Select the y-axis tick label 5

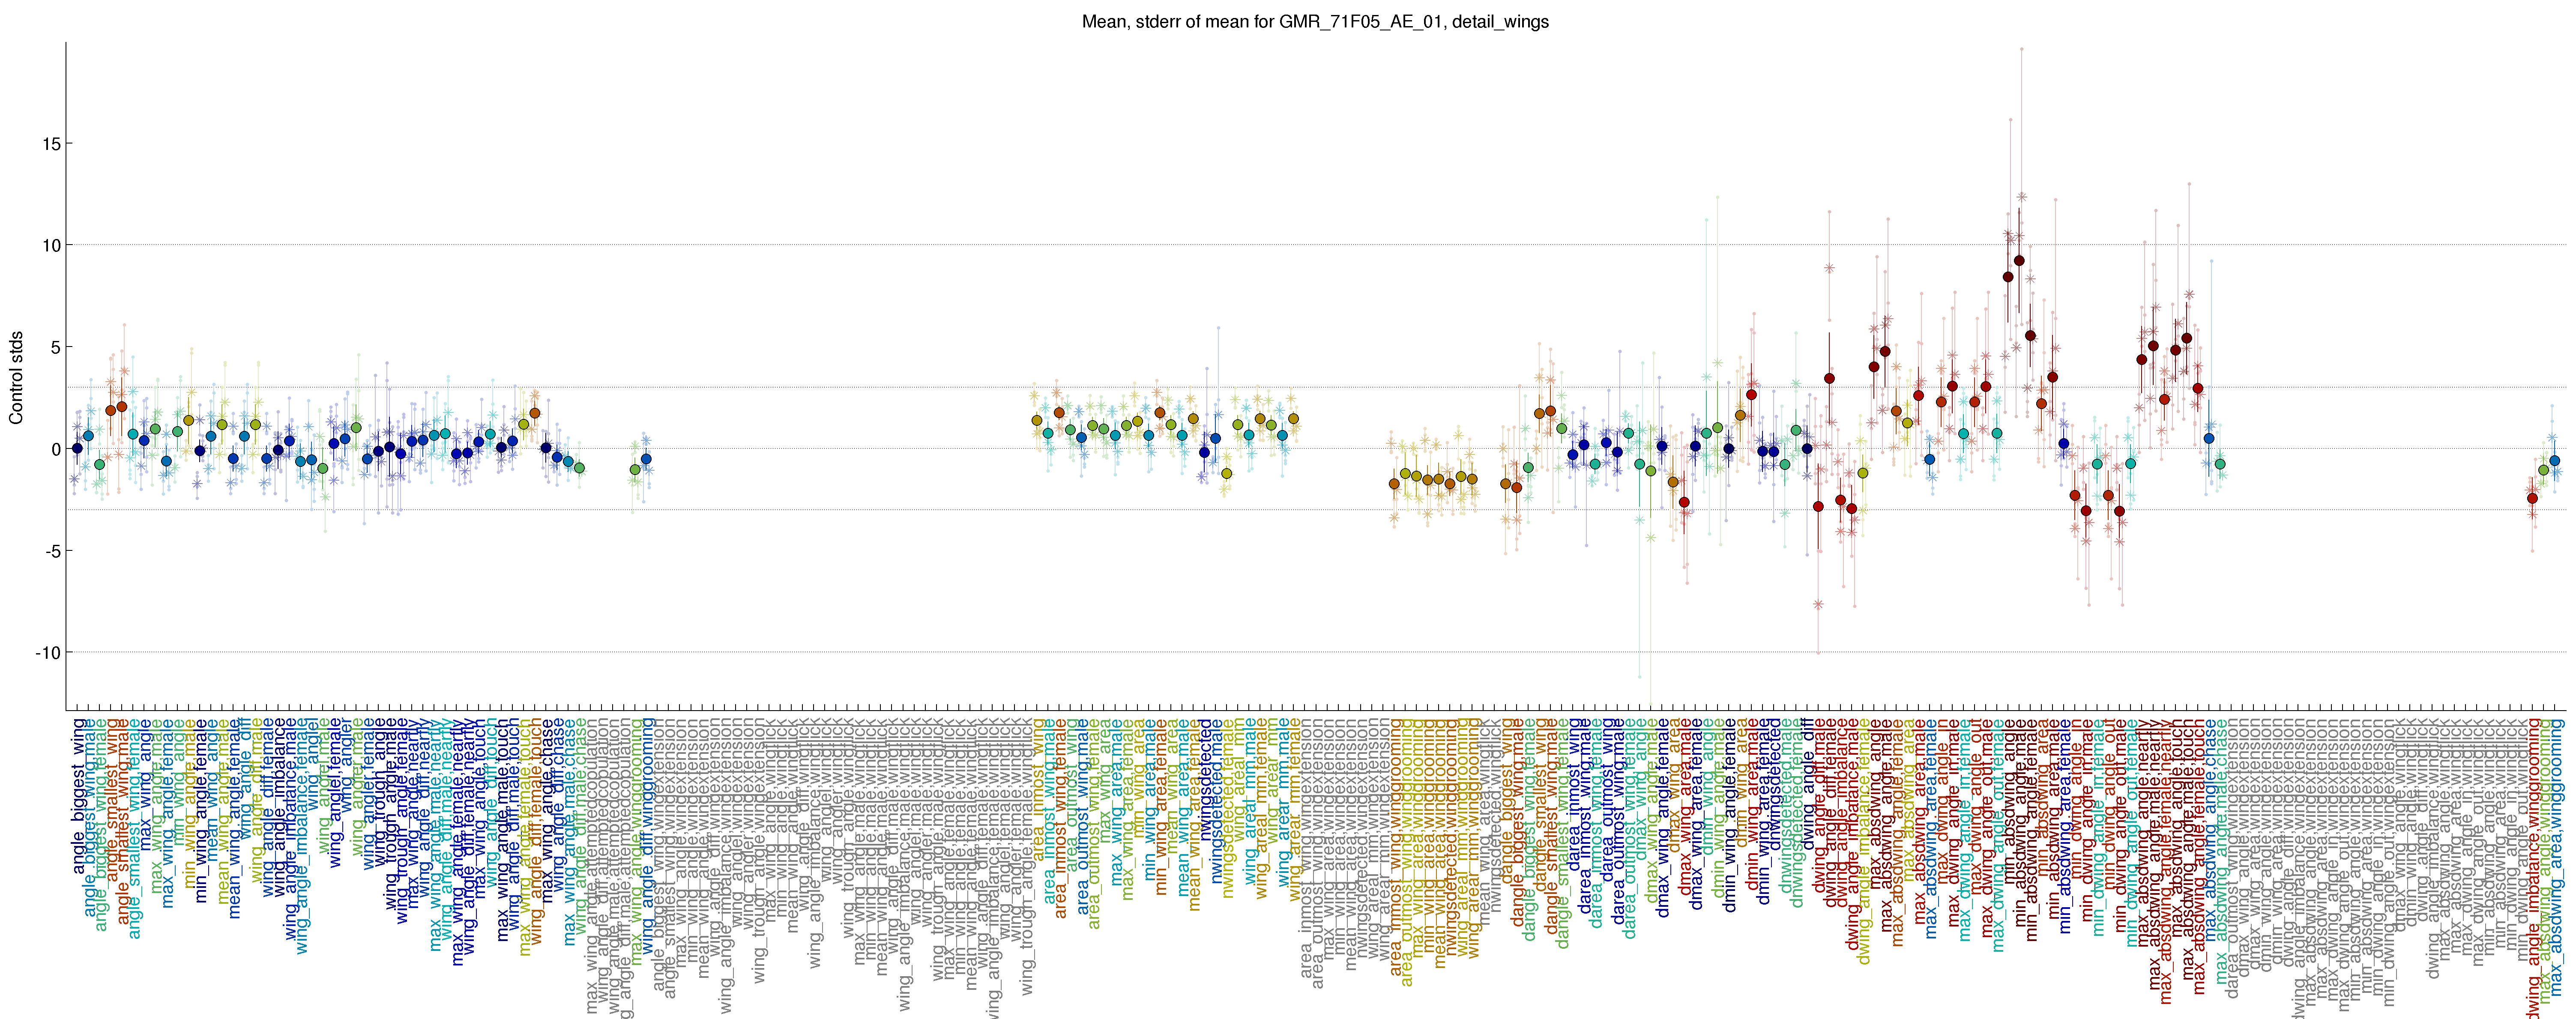(x=56, y=348)
